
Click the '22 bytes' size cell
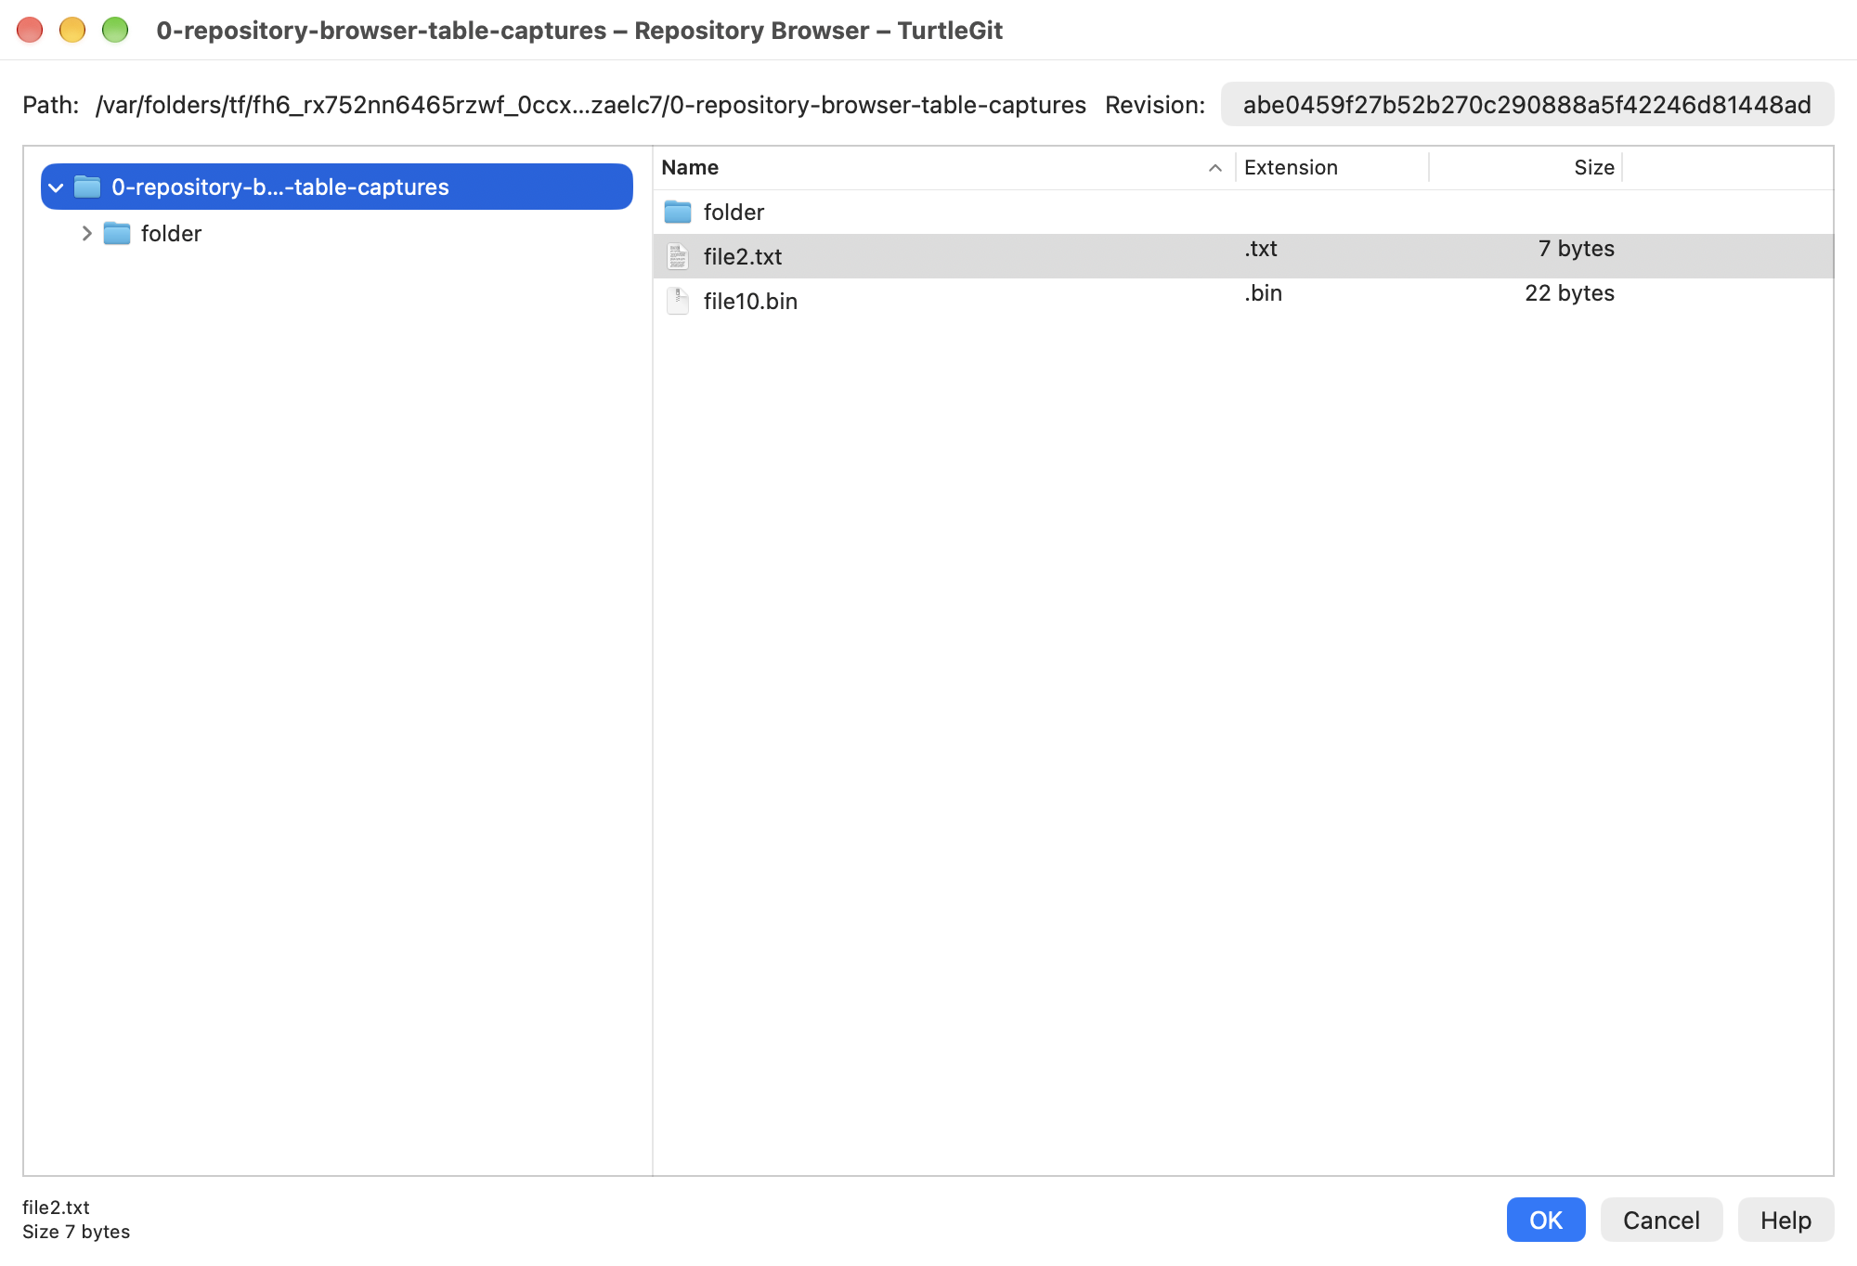1569,293
